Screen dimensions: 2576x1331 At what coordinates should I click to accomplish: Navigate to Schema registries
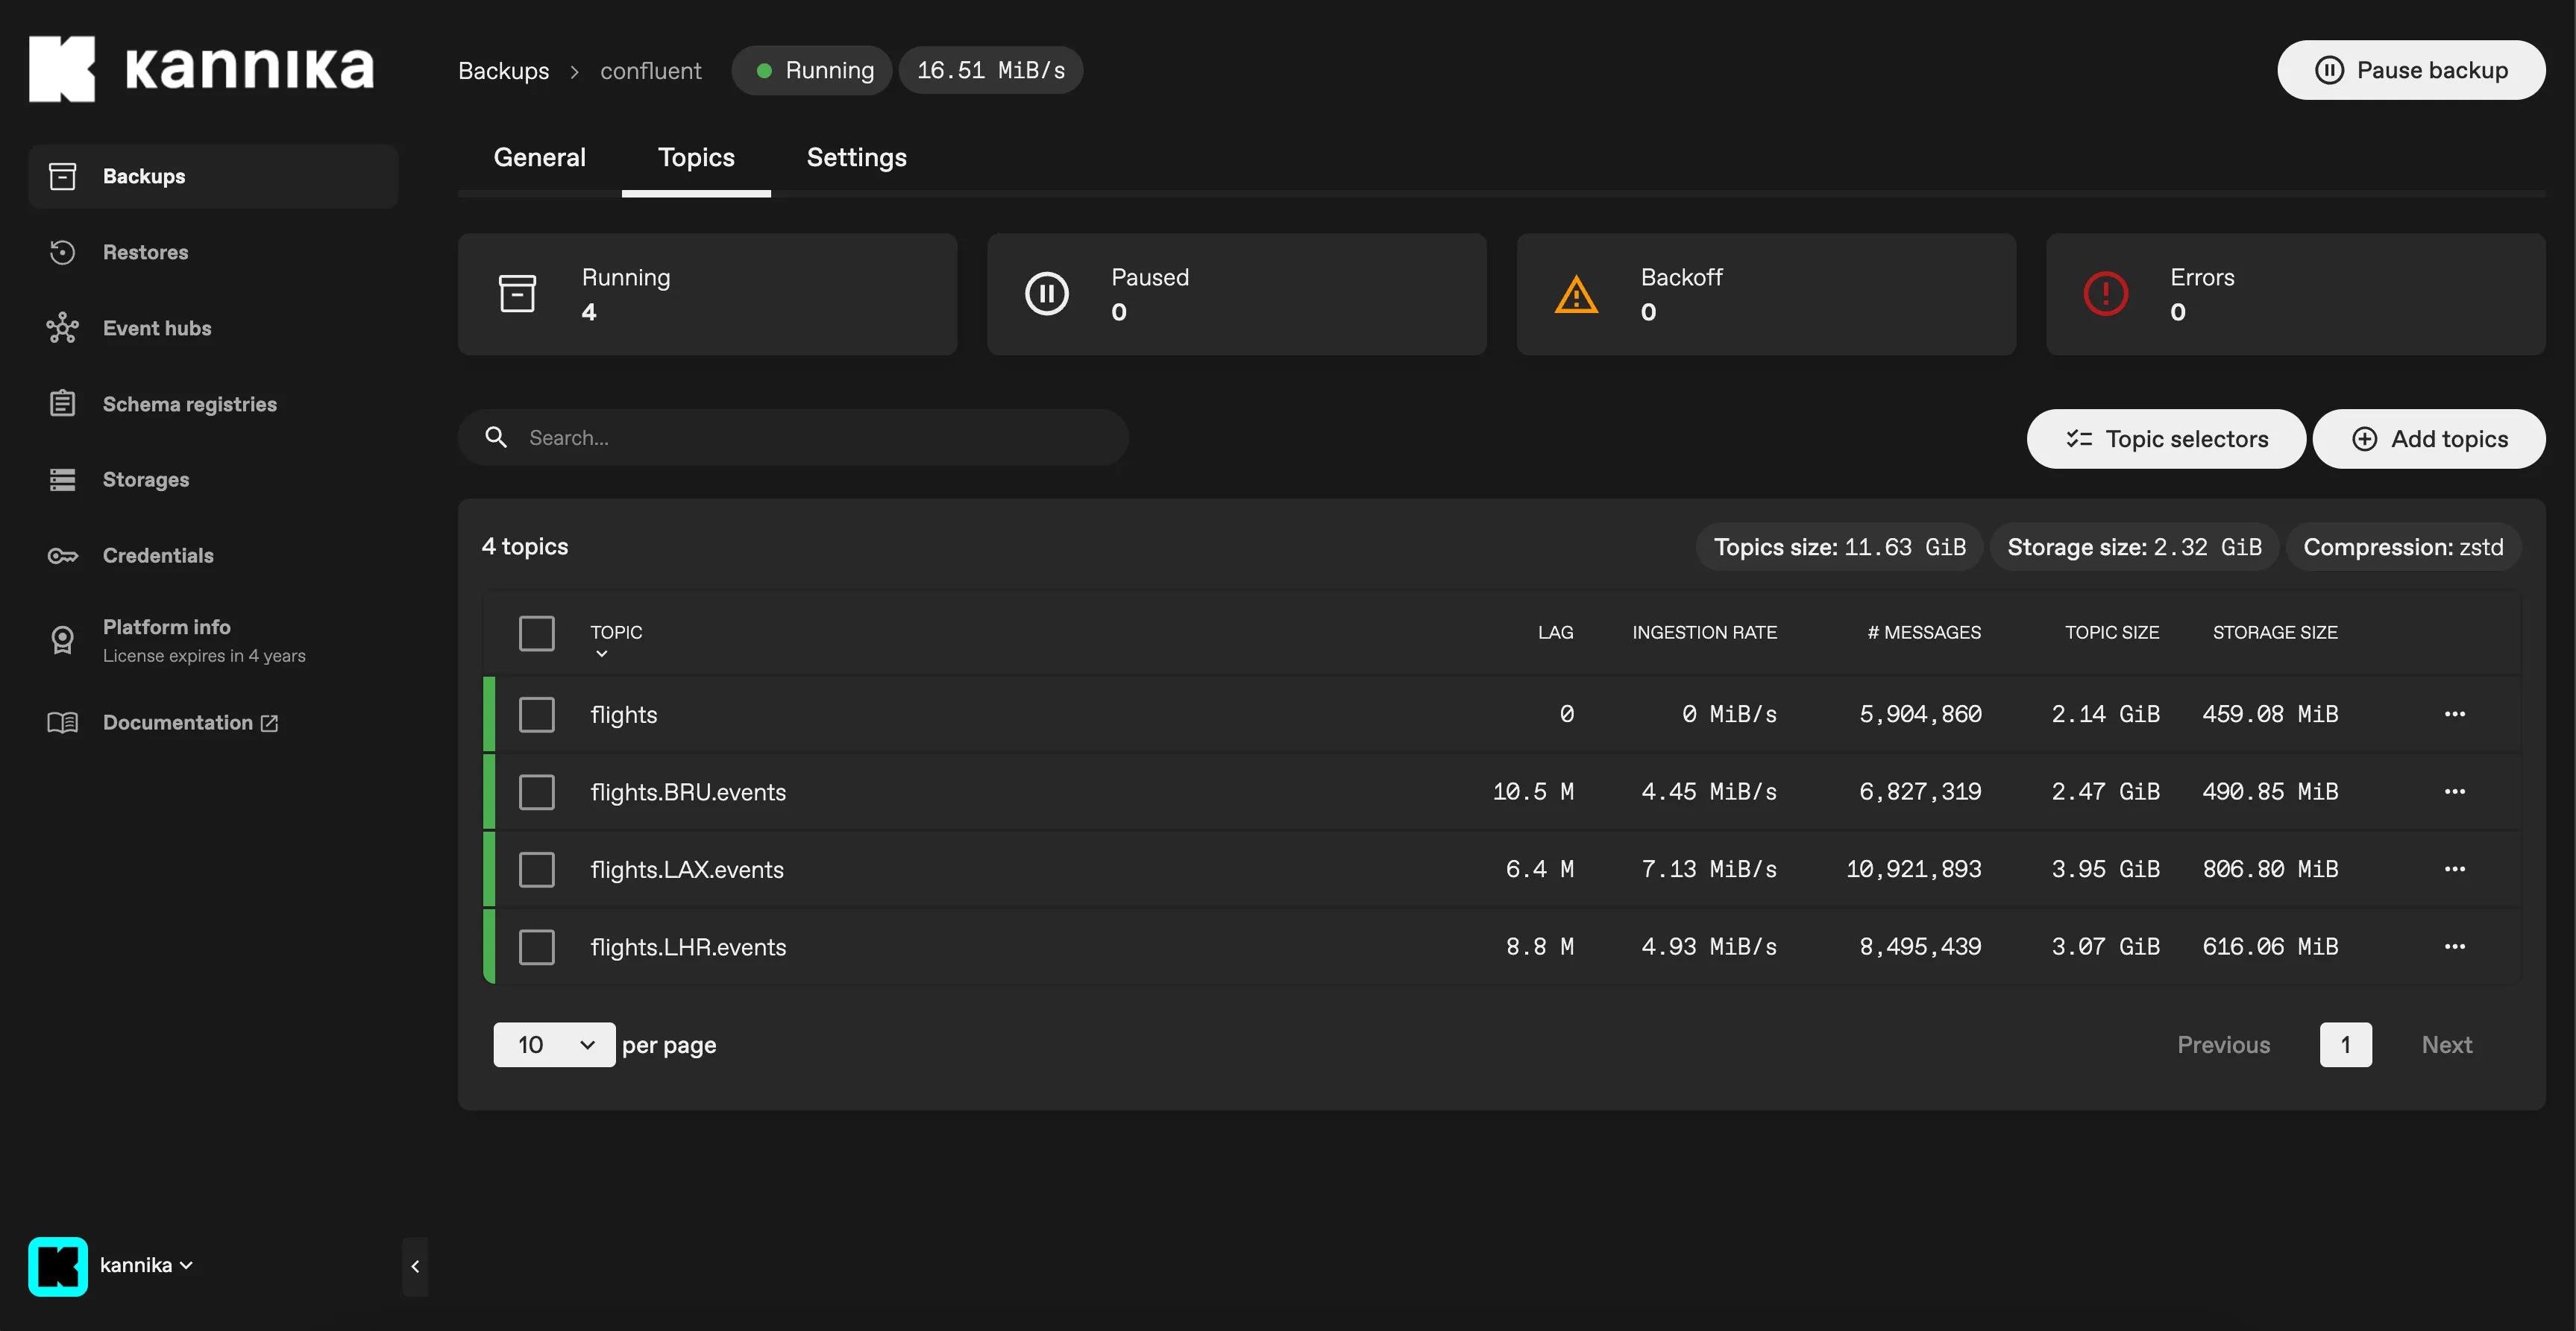pos(189,404)
